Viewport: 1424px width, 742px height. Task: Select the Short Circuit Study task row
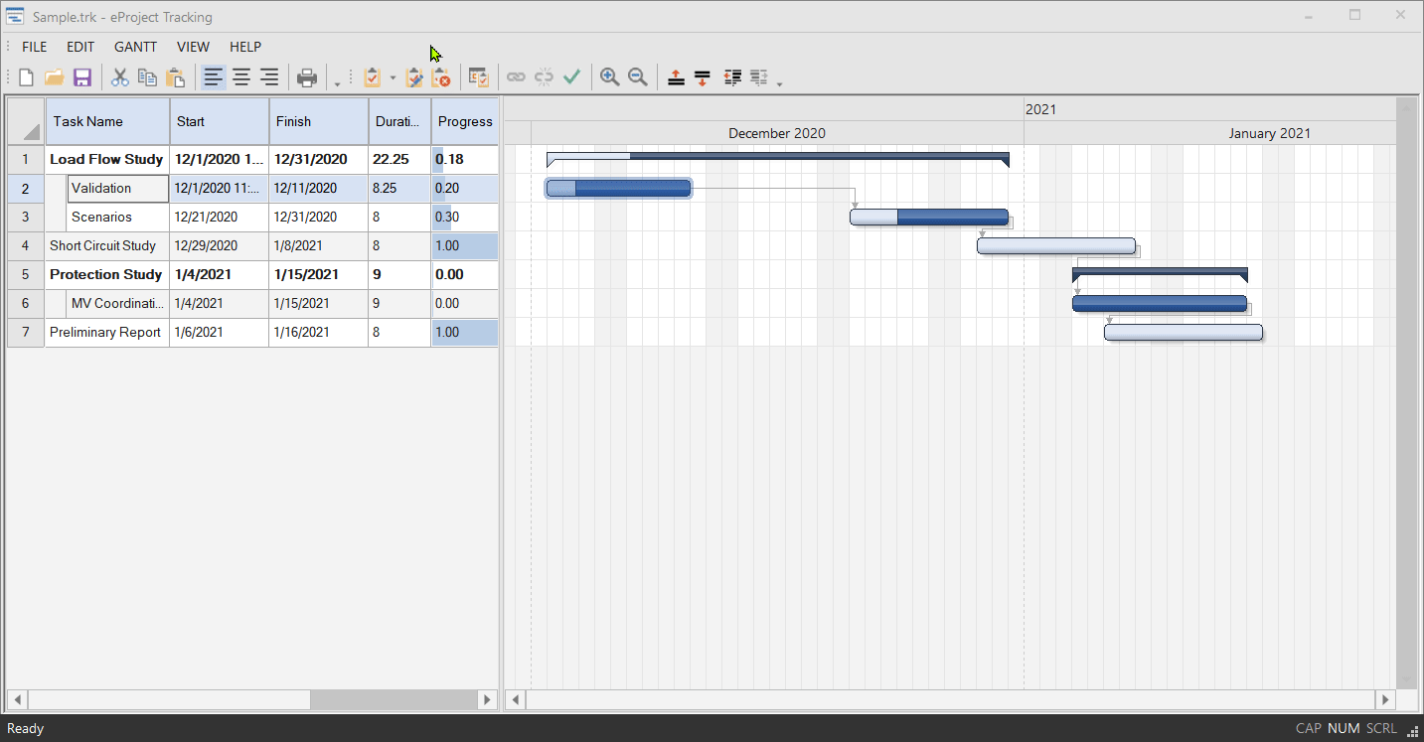(x=105, y=245)
